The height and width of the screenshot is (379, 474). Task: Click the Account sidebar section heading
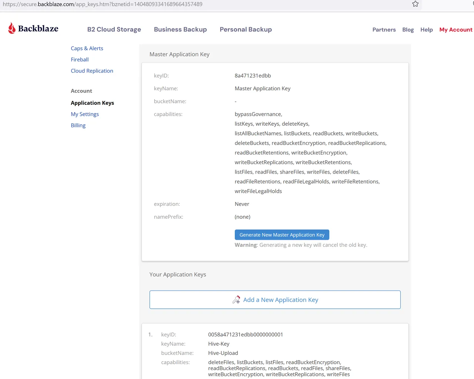[x=81, y=91]
